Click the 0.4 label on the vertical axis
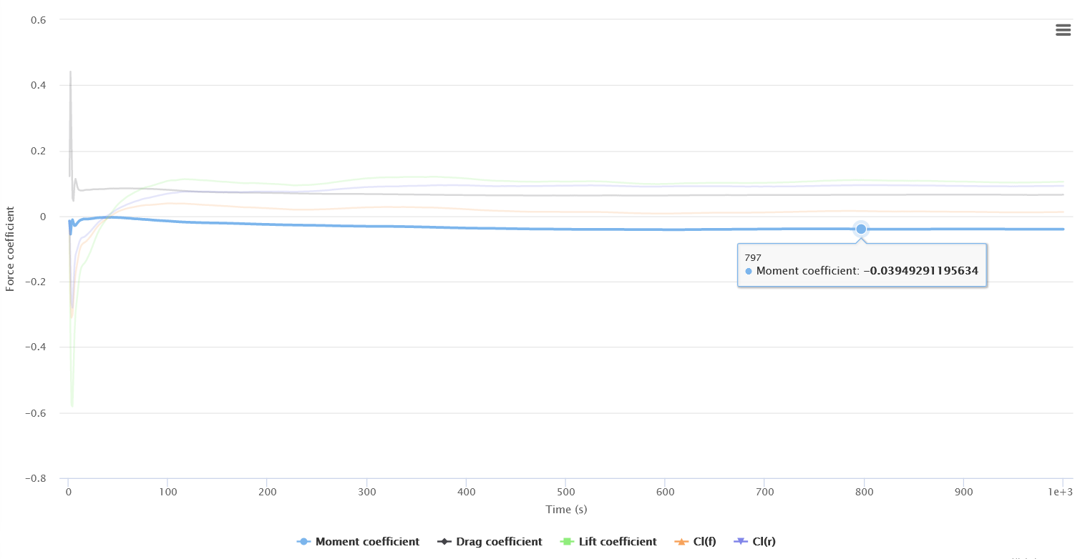 tap(38, 85)
